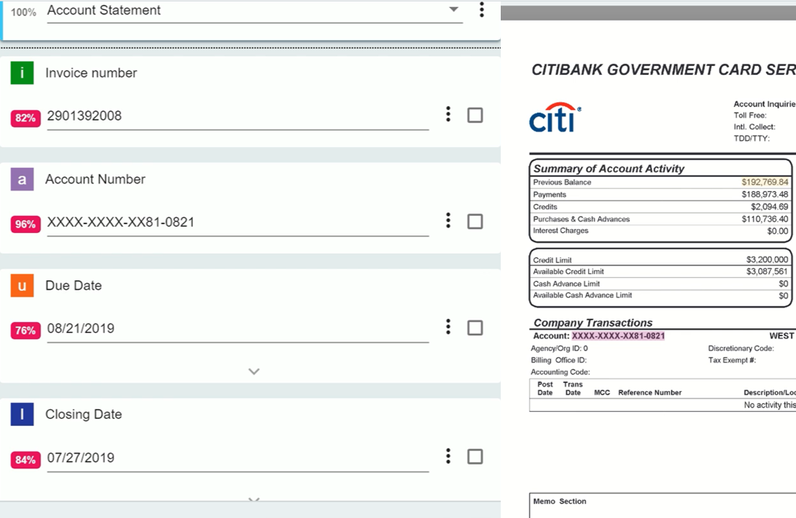The width and height of the screenshot is (796, 518).
Task: Click the Interest Charges amount $0.00
Action: [777, 231]
